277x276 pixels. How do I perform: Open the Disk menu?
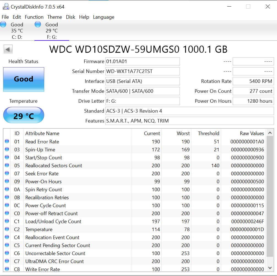coord(70,17)
